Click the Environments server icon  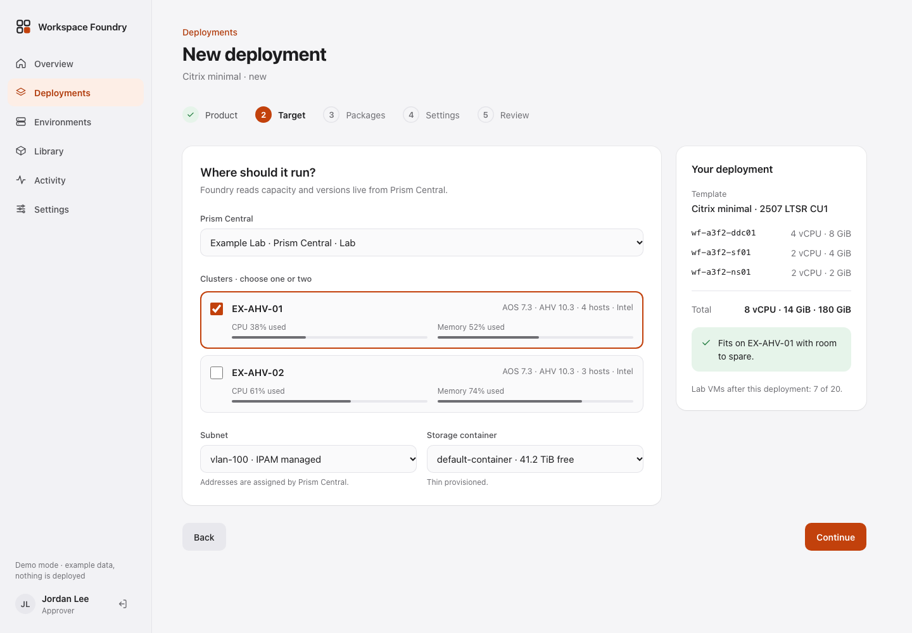[x=21, y=122]
